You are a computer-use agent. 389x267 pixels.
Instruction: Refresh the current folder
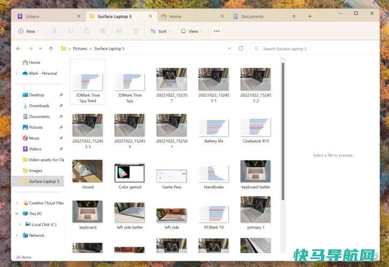click(x=241, y=49)
